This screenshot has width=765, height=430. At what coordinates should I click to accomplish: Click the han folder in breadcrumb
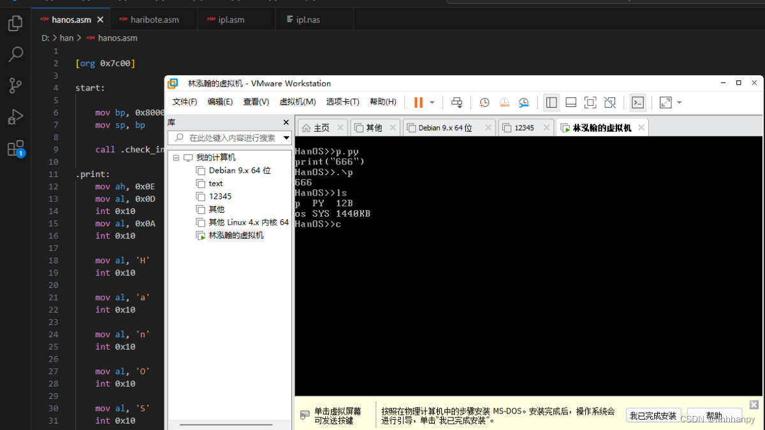pos(66,38)
